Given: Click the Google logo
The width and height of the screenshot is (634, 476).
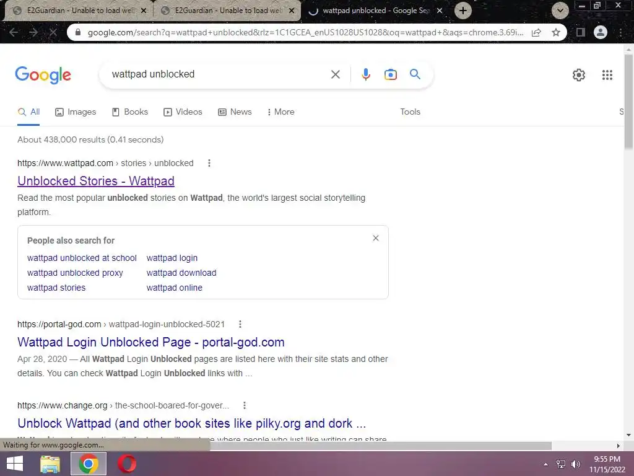Looking at the screenshot, I should [43, 75].
